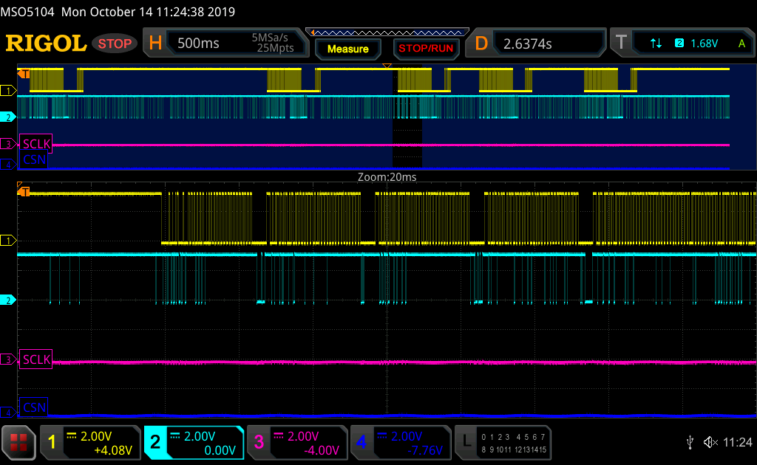Open the red grid function menu icon

pos(18,442)
